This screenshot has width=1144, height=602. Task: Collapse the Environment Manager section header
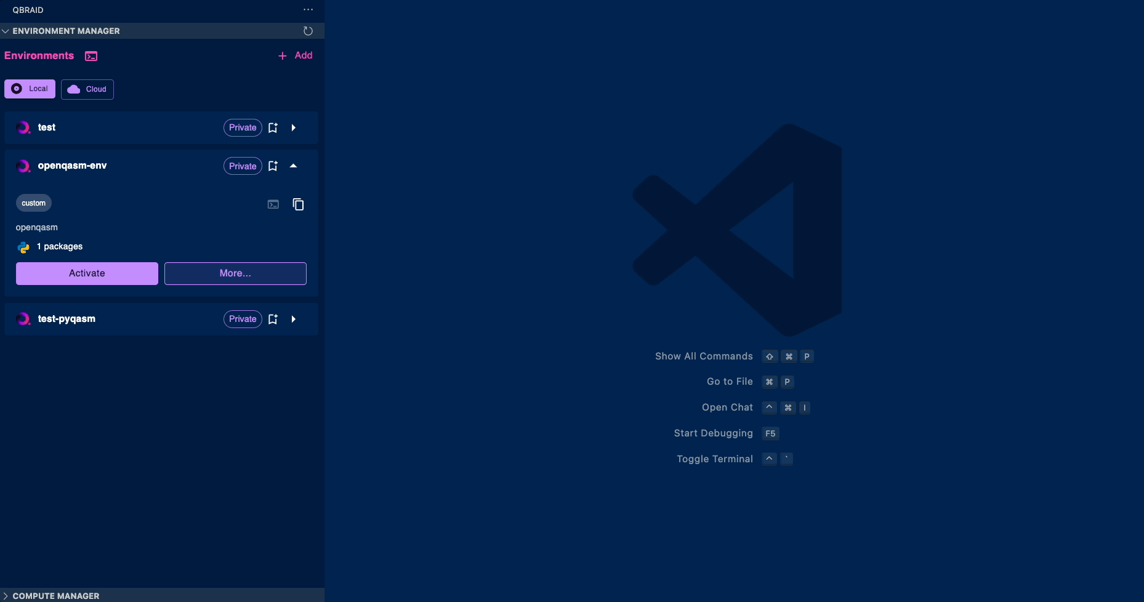tap(162, 31)
